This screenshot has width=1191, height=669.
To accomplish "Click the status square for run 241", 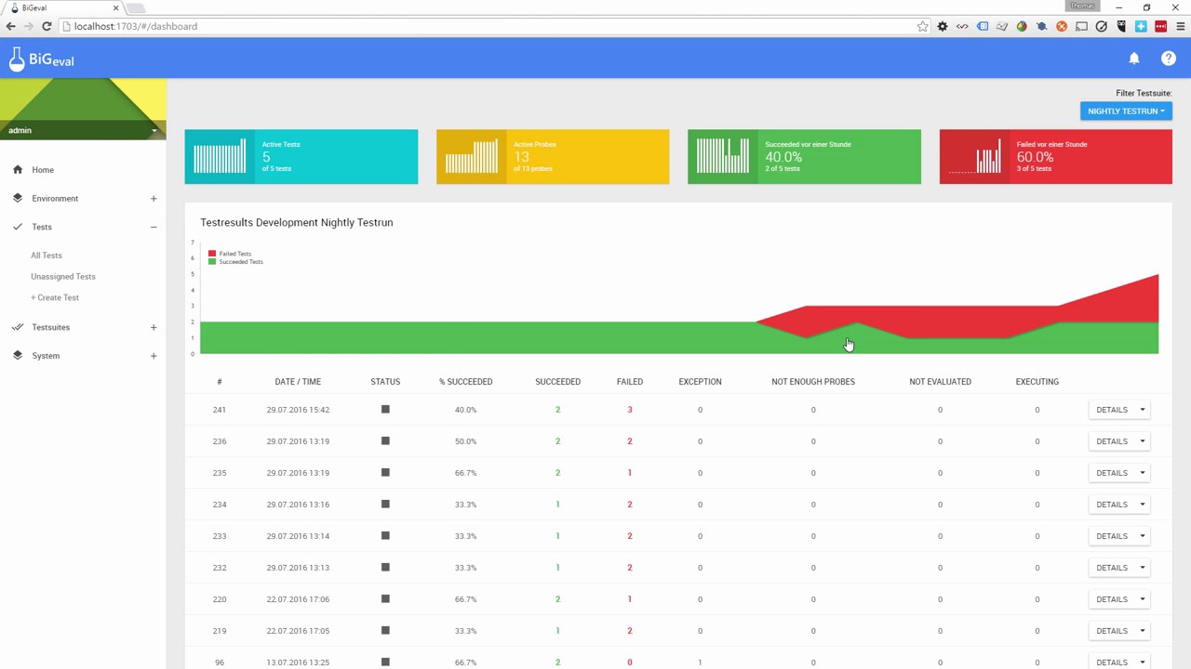I will [x=385, y=409].
